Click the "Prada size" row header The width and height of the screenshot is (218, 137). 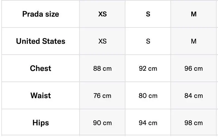(x=41, y=14)
